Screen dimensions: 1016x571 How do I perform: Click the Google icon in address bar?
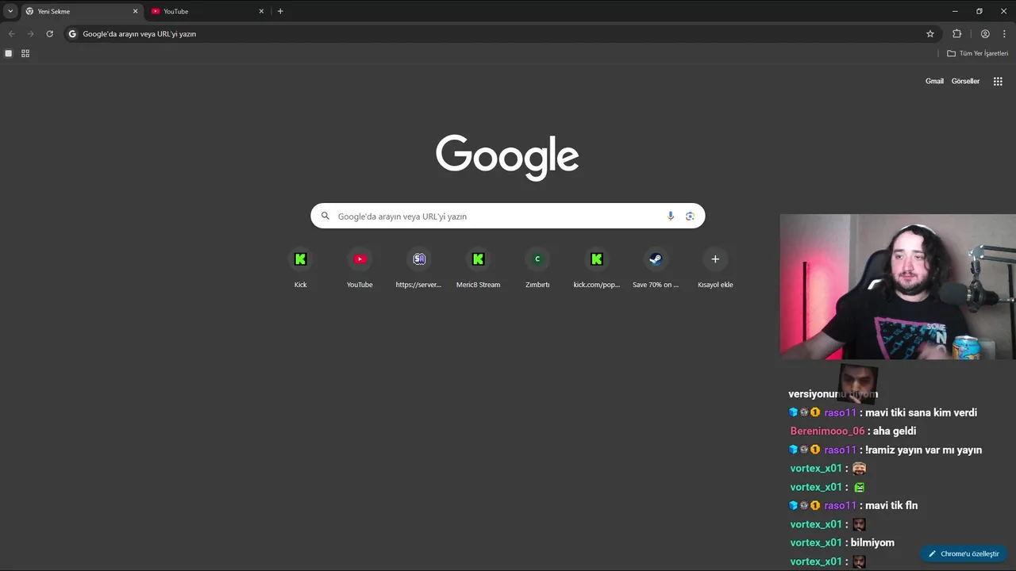(x=72, y=34)
